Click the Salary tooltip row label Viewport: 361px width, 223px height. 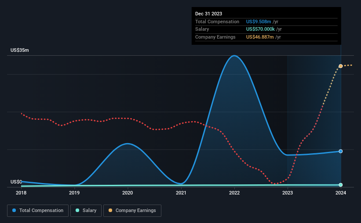(x=202, y=29)
